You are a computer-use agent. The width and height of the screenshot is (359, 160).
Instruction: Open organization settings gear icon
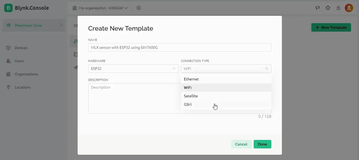pyautogui.click(x=139, y=8)
